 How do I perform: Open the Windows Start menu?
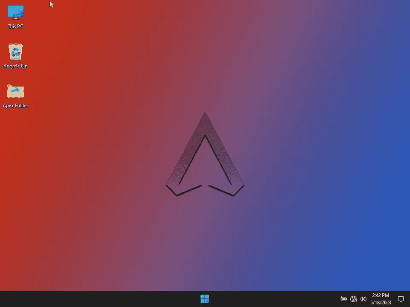tap(205, 299)
